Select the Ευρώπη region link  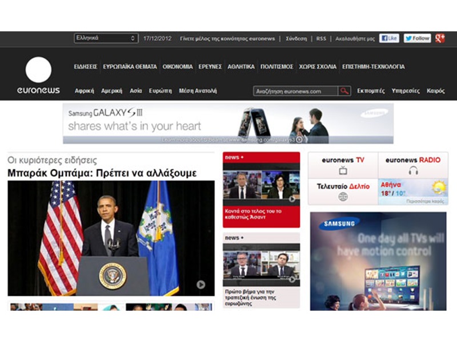[161, 91]
